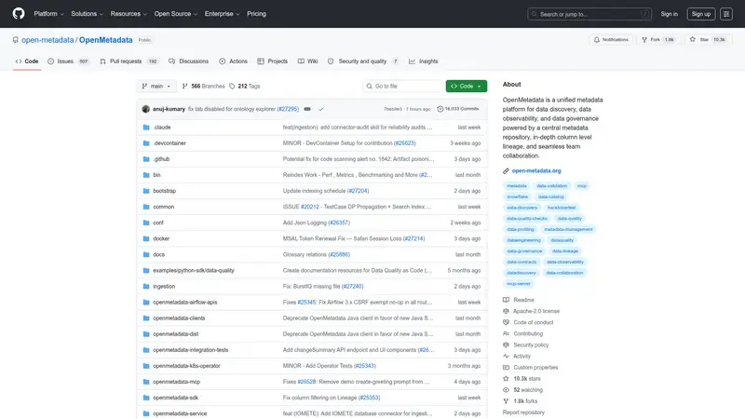Click the commit status checkmark icon

pyautogui.click(x=321, y=109)
